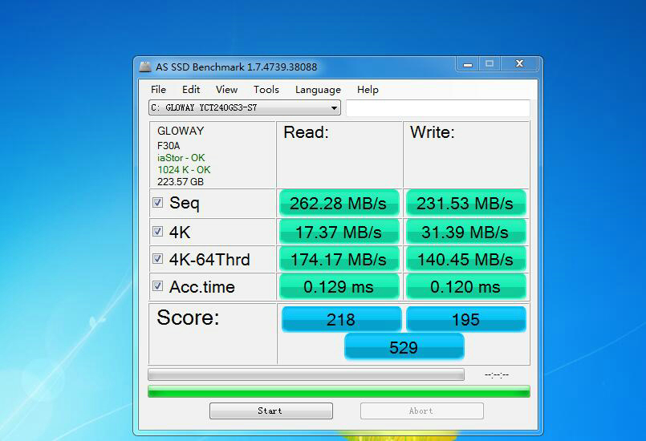Select the write access time 0.120 ms
Image resolution: width=646 pixels, height=441 pixels.
coord(466,286)
